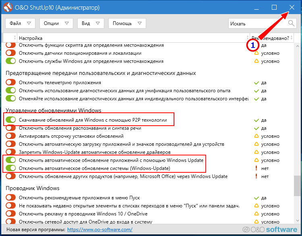Open the Файл dropdown menu
The height and width of the screenshot is (236, 302).
tap(20, 23)
